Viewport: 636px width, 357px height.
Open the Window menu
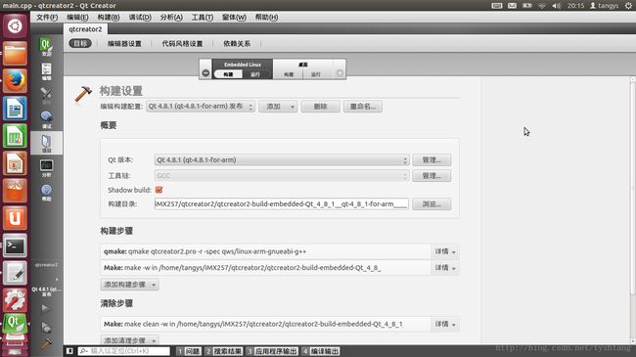point(234,17)
